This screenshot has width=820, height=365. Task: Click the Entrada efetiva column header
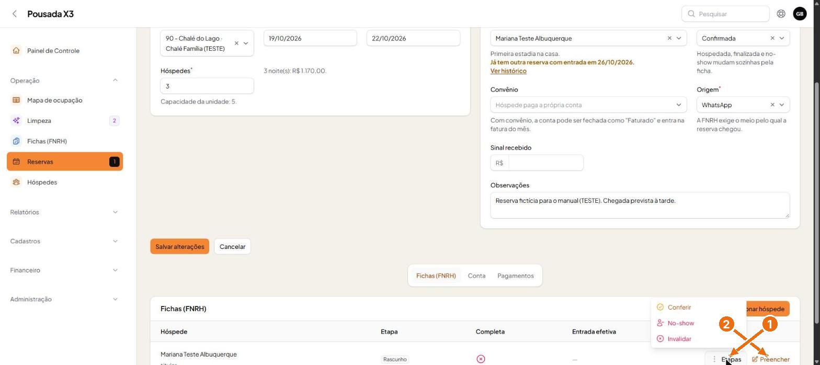(594, 332)
